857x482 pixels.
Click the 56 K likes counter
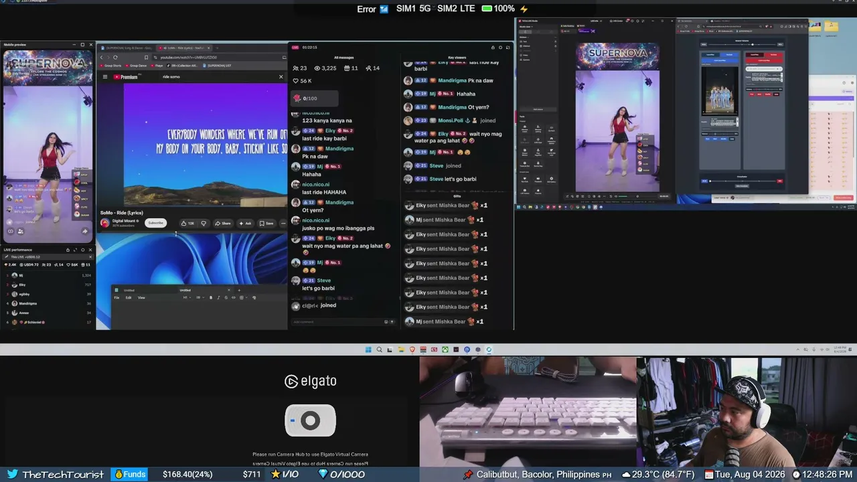(x=302, y=81)
